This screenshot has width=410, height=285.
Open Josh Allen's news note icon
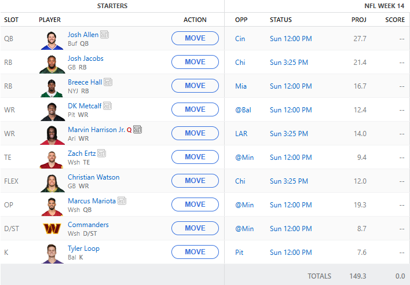[x=105, y=35]
